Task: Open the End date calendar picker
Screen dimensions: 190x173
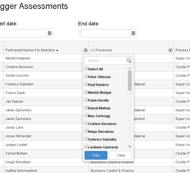Action: (x=133, y=33)
